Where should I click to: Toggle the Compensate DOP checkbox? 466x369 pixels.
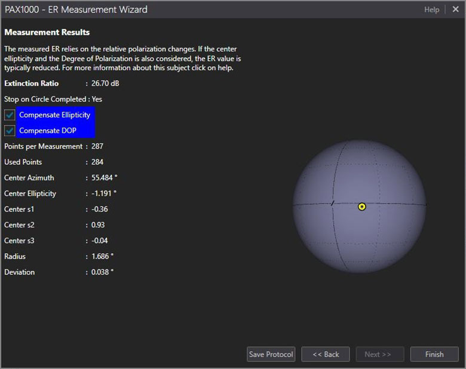[10, 131]
